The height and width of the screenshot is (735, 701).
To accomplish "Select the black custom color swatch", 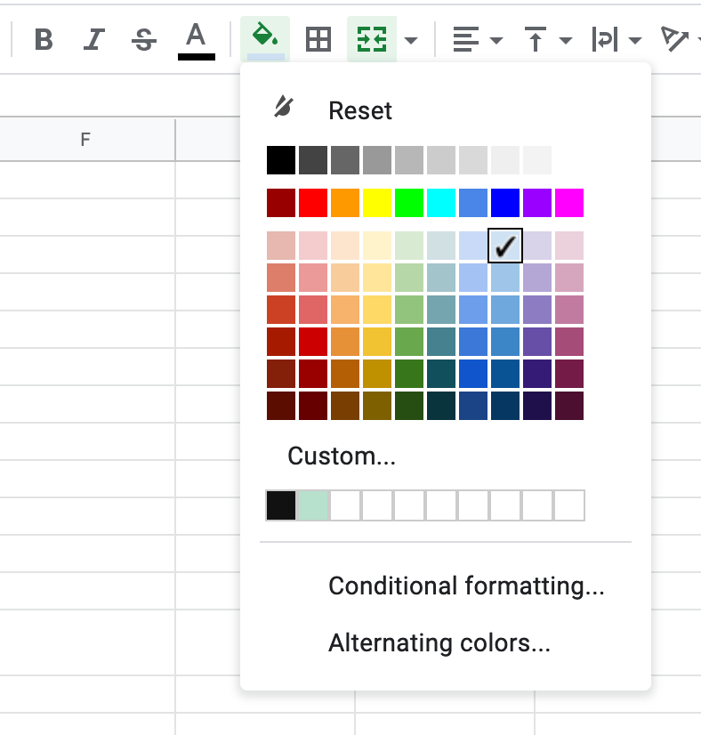I will [x=281, y=505].
